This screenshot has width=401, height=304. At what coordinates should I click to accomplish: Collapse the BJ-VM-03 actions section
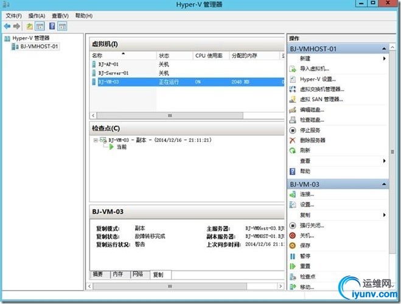click(x=384, y=184)
